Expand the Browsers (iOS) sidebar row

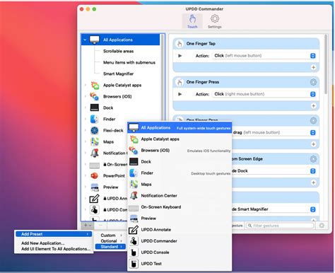(x=86, y=96)
